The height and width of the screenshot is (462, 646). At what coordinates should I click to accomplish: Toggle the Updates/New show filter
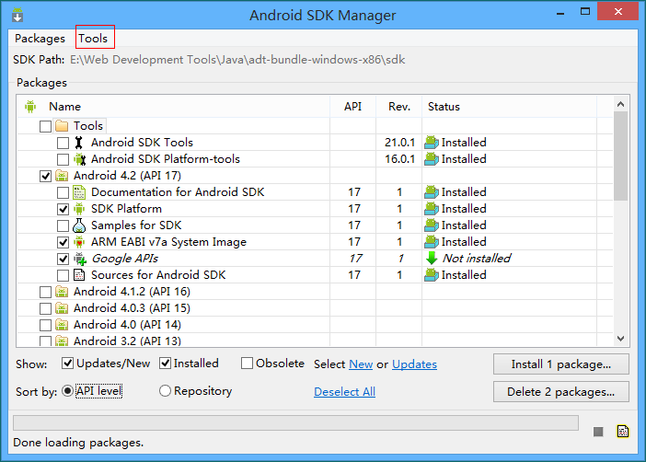[x=67, y=364]
